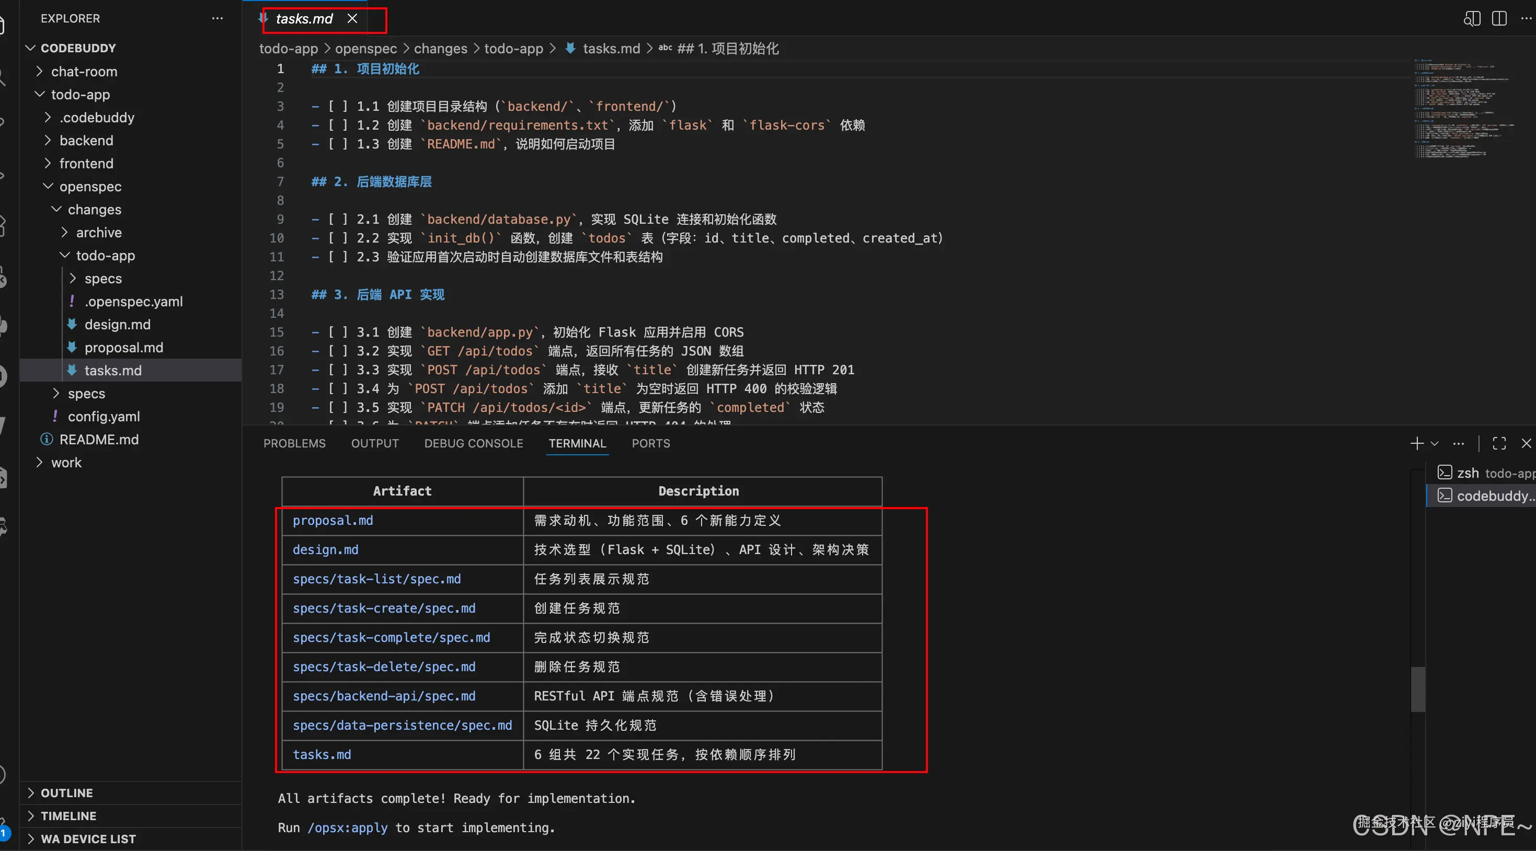Open specs/task-complete/spec.md terminal link

point(391,637)
